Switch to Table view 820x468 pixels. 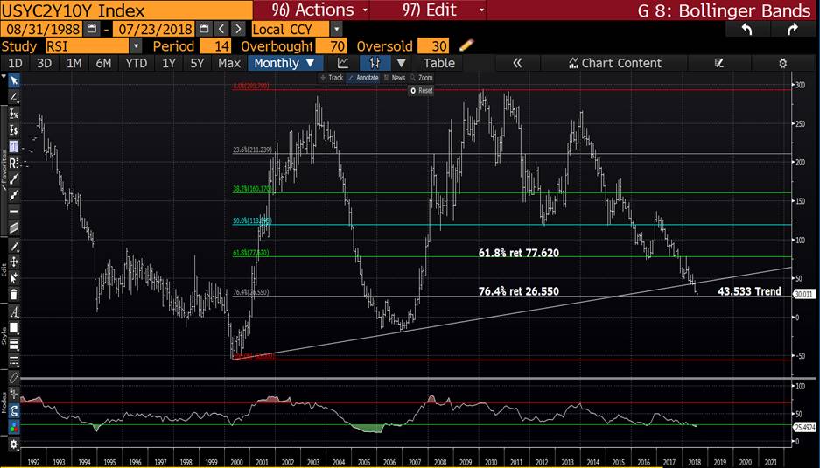pos(438,63)
